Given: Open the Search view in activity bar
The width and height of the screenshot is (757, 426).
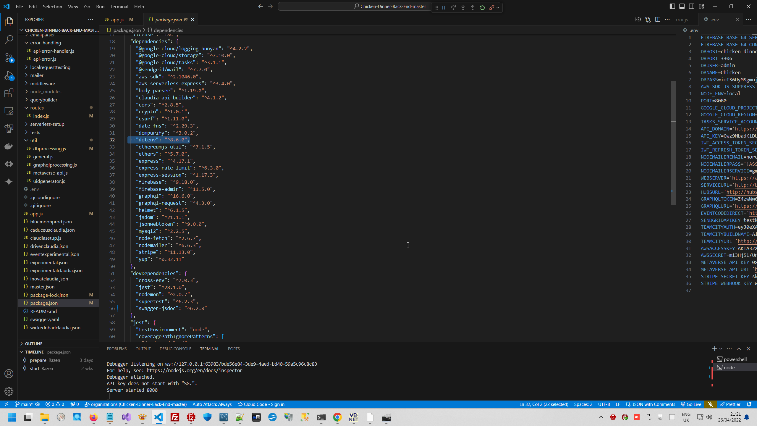Looking at the screenshot, I should point(9,39).
